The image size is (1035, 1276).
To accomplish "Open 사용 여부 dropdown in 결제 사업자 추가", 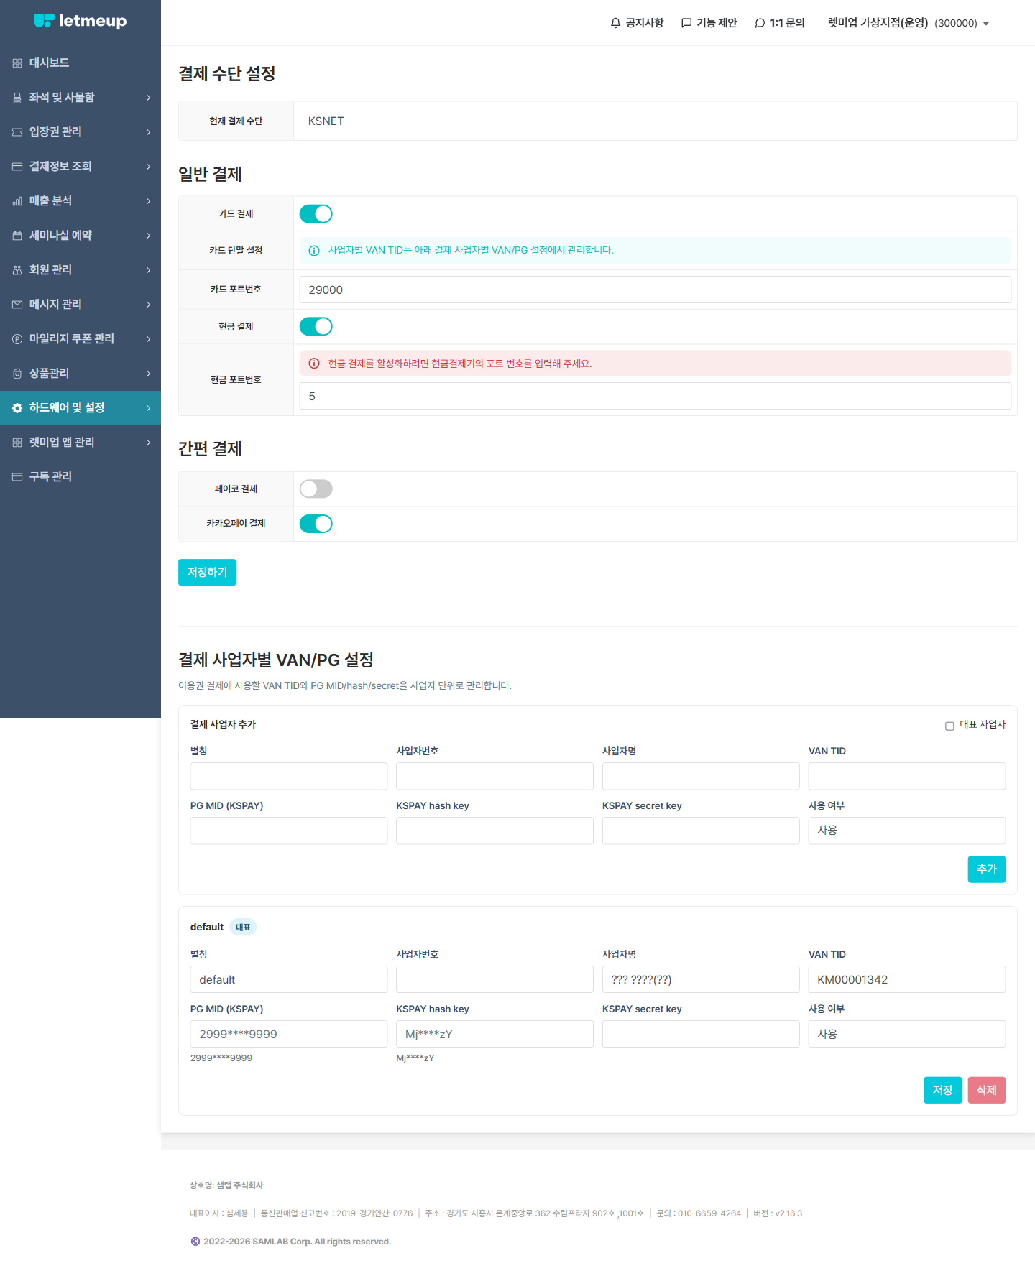I will 906,830.
